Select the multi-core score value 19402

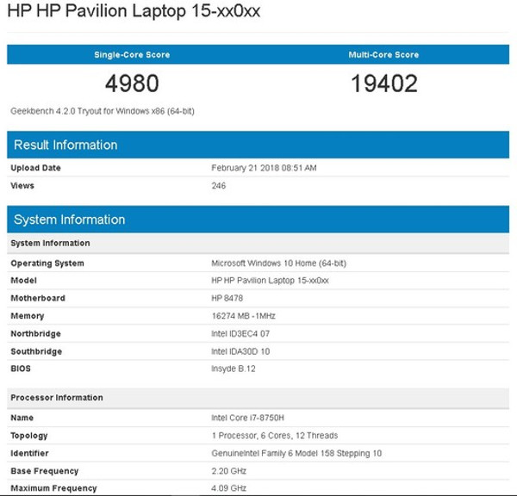(384, 84)
